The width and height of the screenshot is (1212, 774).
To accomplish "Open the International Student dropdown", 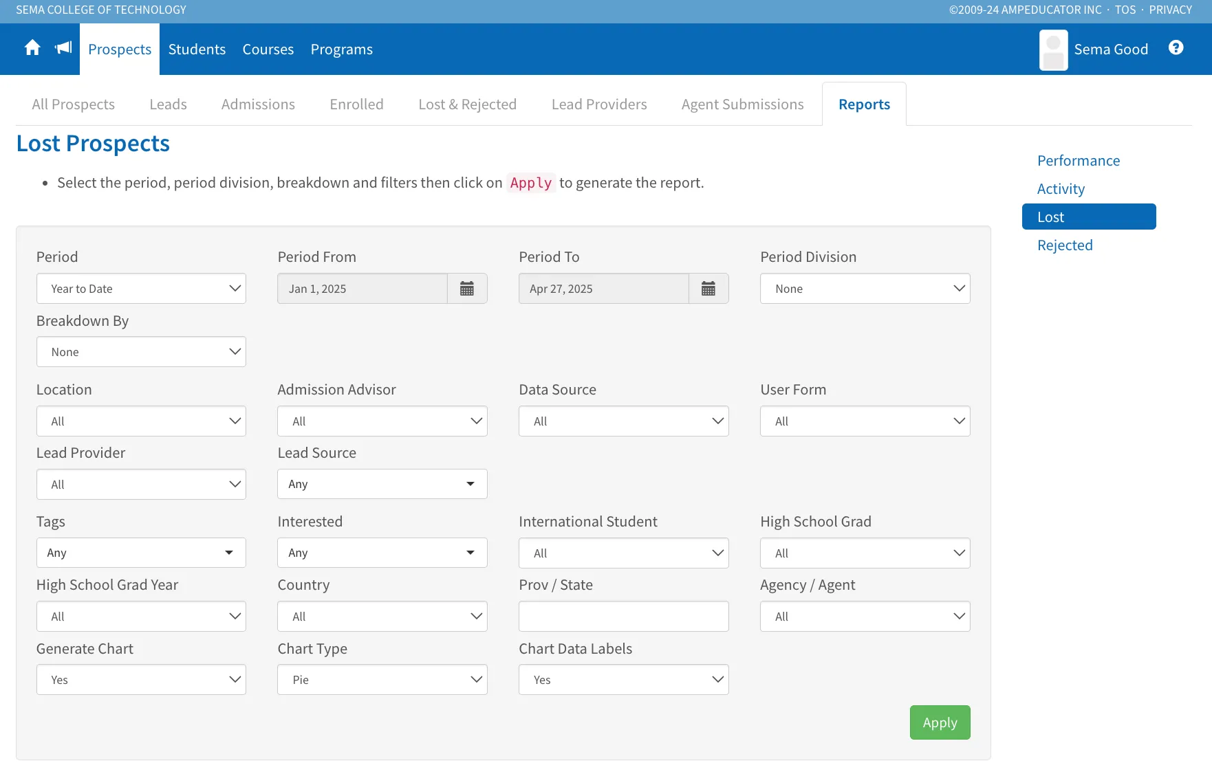I will [x=624, y=553].
